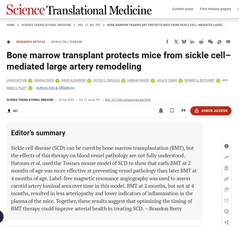Open the metrics trend icon in sidebar
Image resolution: width=239 pixels, height=227 pixels.
pyautogui.click(x=226, y=157)
